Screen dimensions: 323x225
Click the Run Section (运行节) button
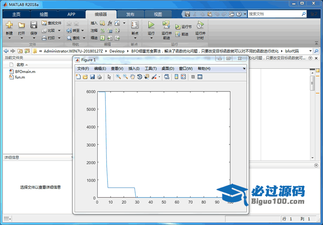click(184, 27)
